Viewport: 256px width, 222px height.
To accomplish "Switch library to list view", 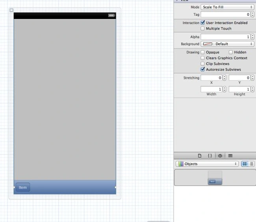I will (251, 164).
